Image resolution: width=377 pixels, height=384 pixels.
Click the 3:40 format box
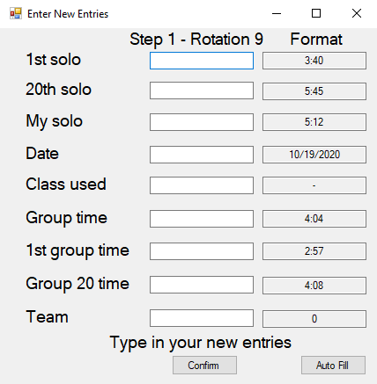tap(314, 61)
